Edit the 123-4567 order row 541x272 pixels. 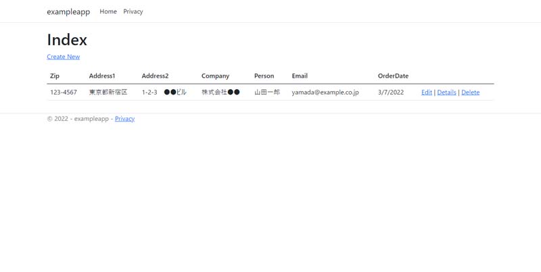point(427,92)
